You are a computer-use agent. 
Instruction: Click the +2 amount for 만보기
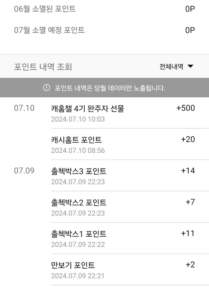click(190, 265)
